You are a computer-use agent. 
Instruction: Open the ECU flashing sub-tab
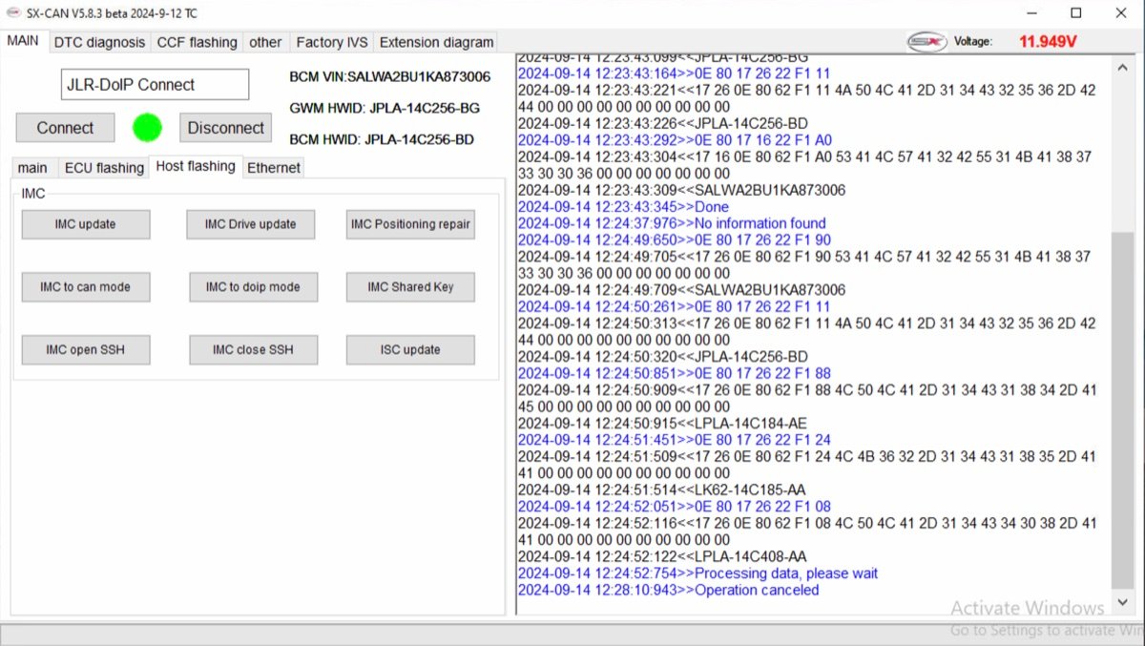click(x=104, y=168)
